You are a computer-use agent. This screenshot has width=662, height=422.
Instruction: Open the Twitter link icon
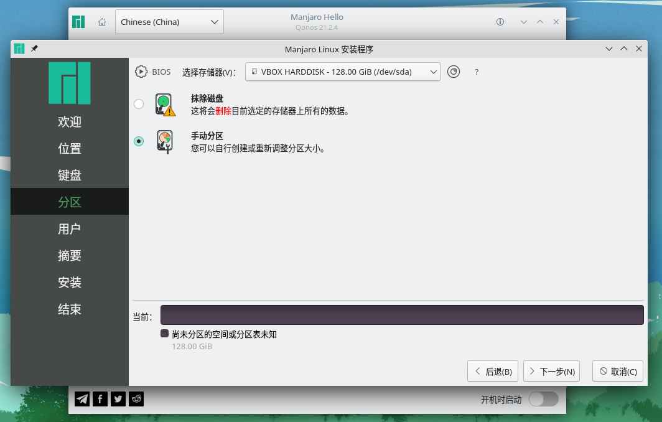pos(118,399)
